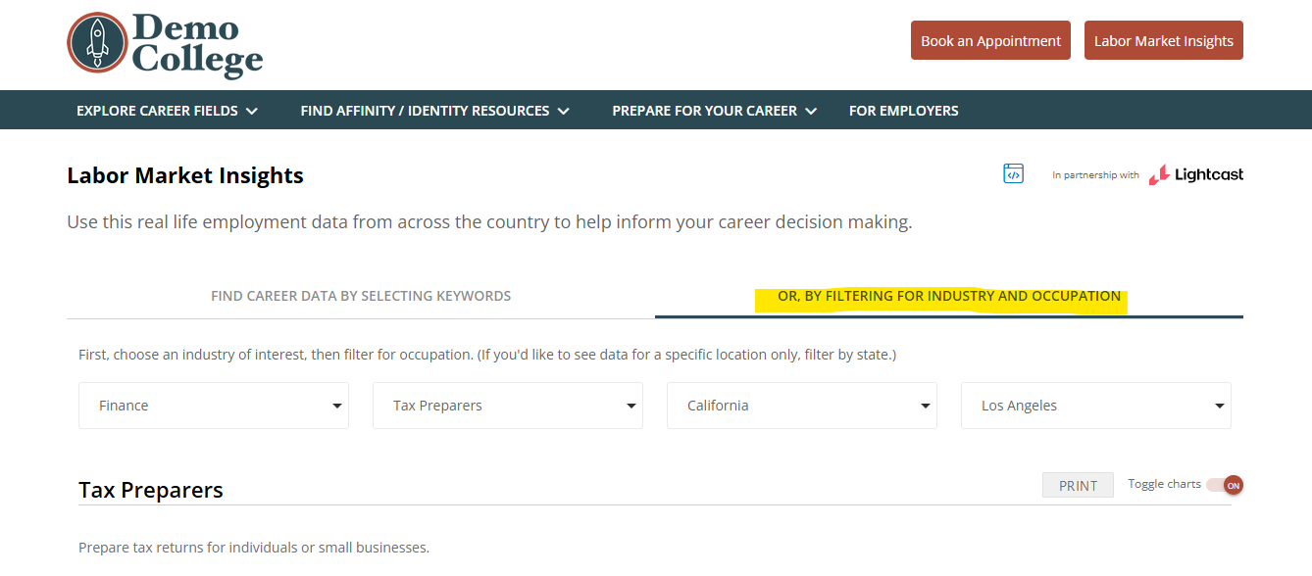Click the embed code icon

click(x=1013, y=173)
